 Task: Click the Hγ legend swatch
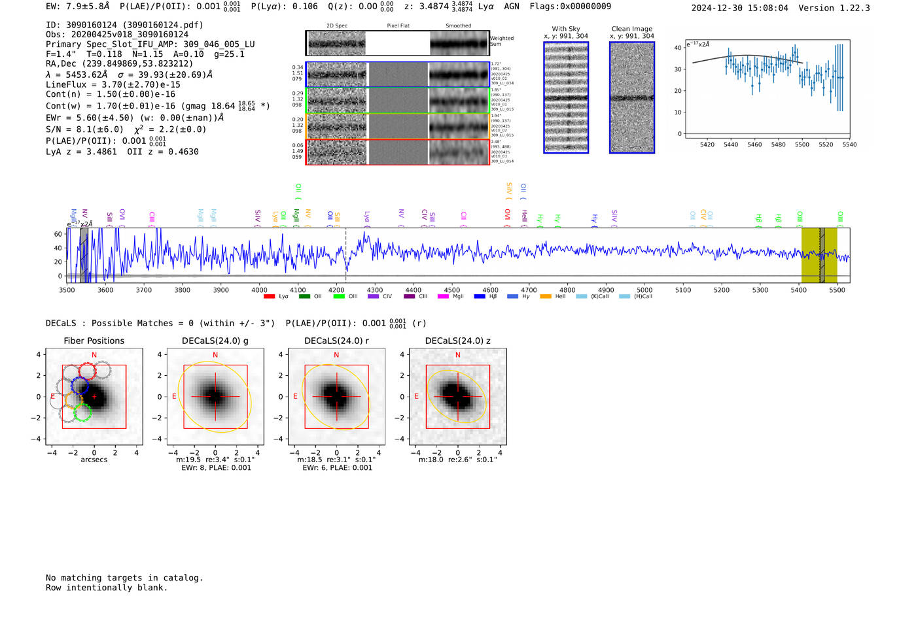click(x=512, y=297)
